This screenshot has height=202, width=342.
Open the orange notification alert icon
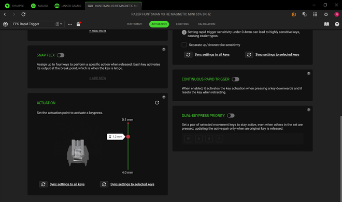tap(294, 14)
